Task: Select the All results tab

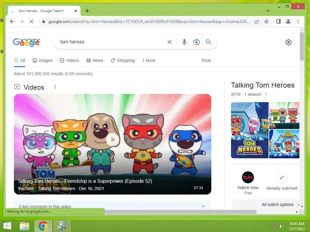Action: 20,60
